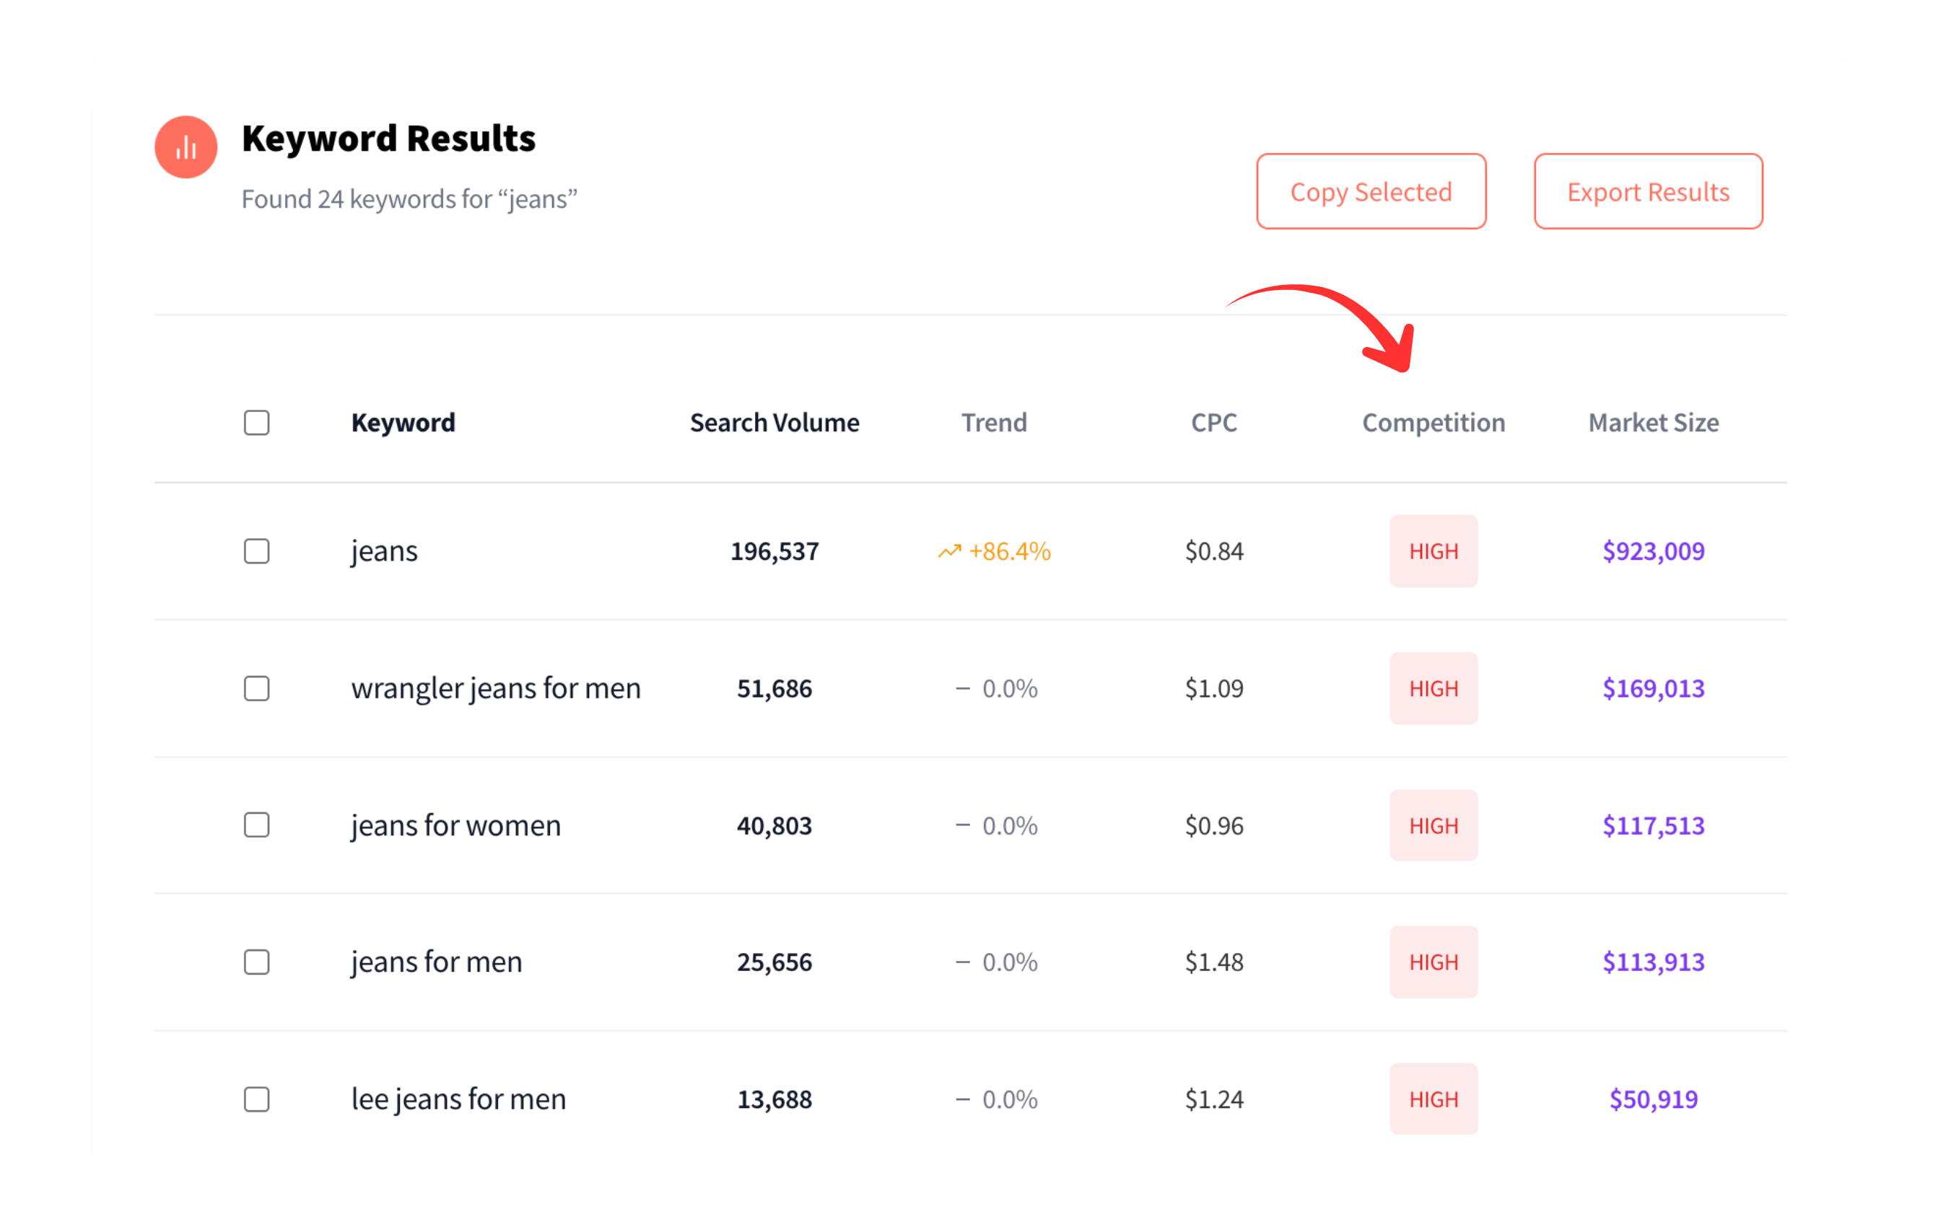The height and width of the screenshot is (1212, 1938).
Task: Select the HIGH competition badge for jeans
Action: 1433,550
